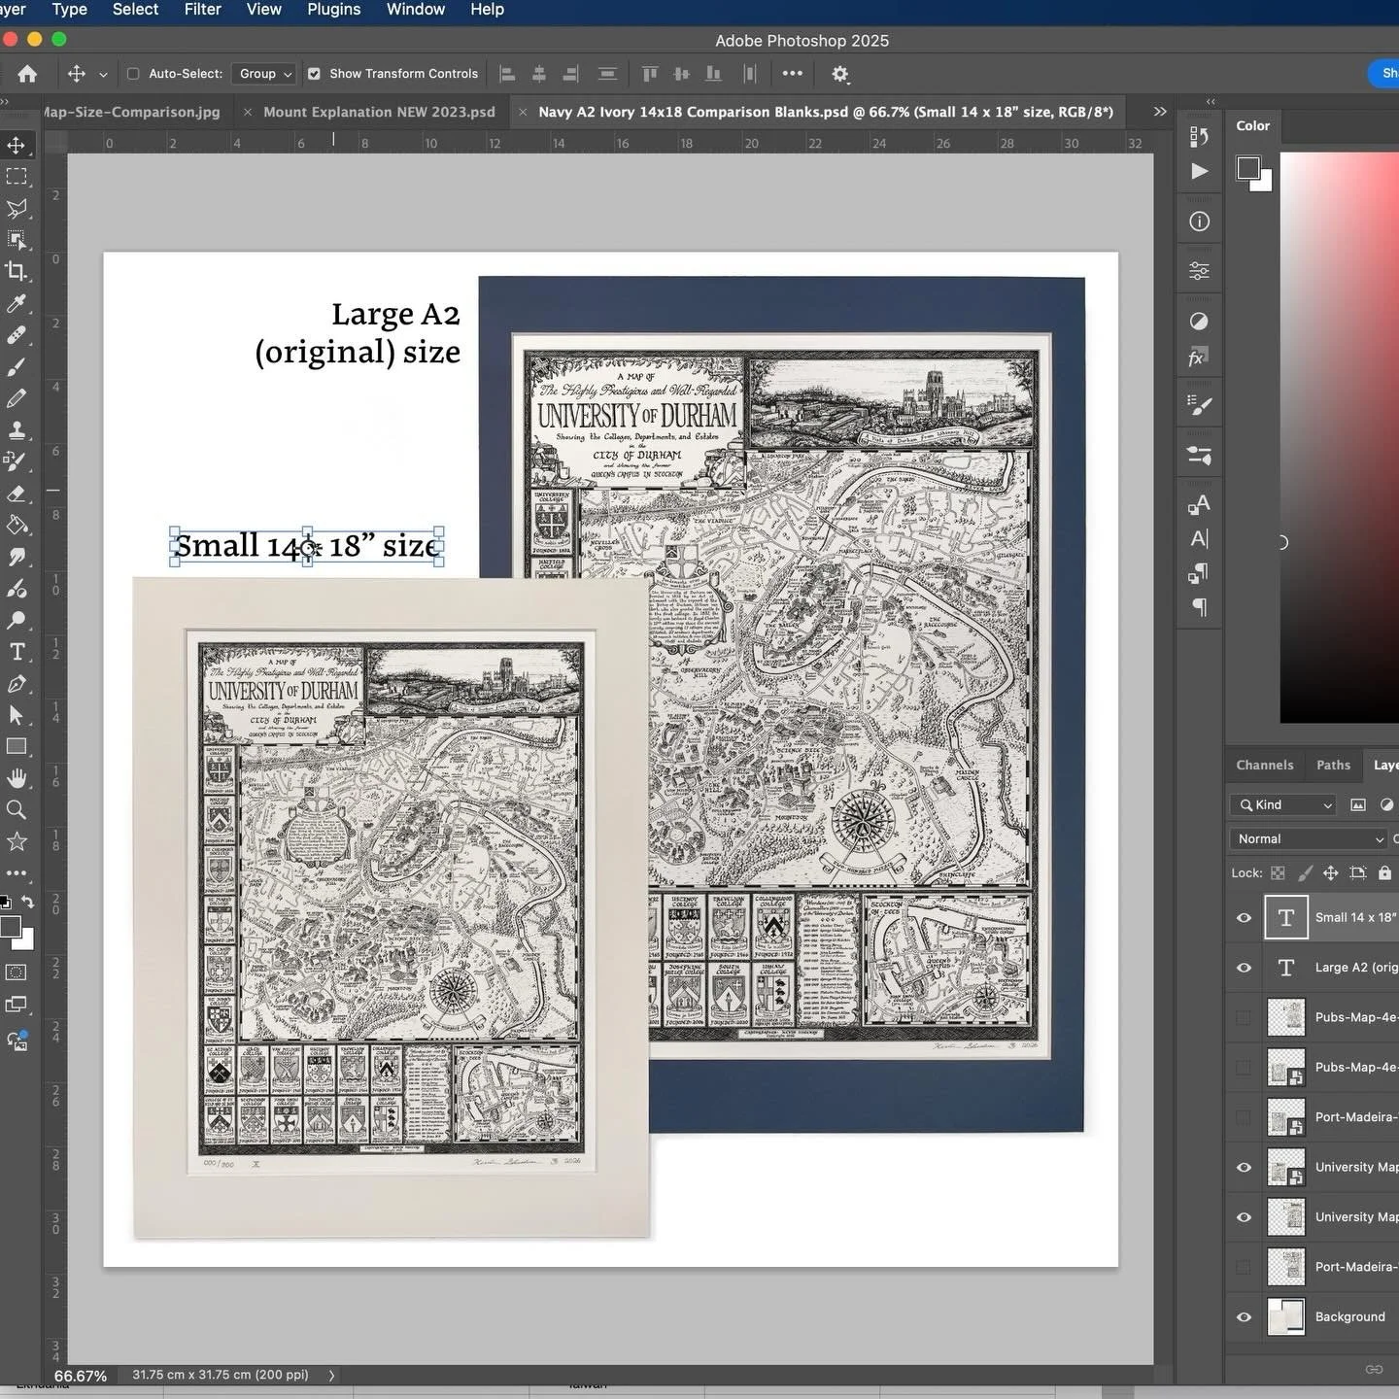The width and height of the screenshot is (1399, 1399).
Task: Enable the Auto-Select checkbox
Action: tap(133, 74)
